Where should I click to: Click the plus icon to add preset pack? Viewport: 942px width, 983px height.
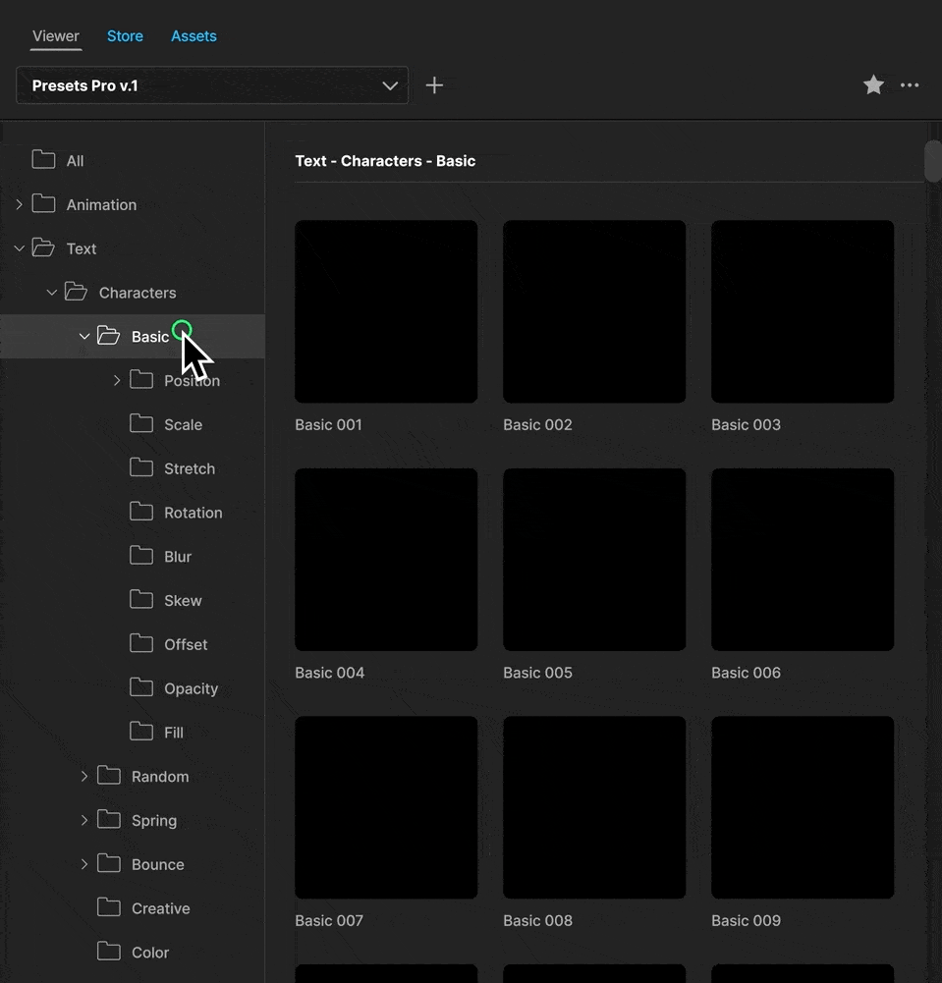point(434,84)
